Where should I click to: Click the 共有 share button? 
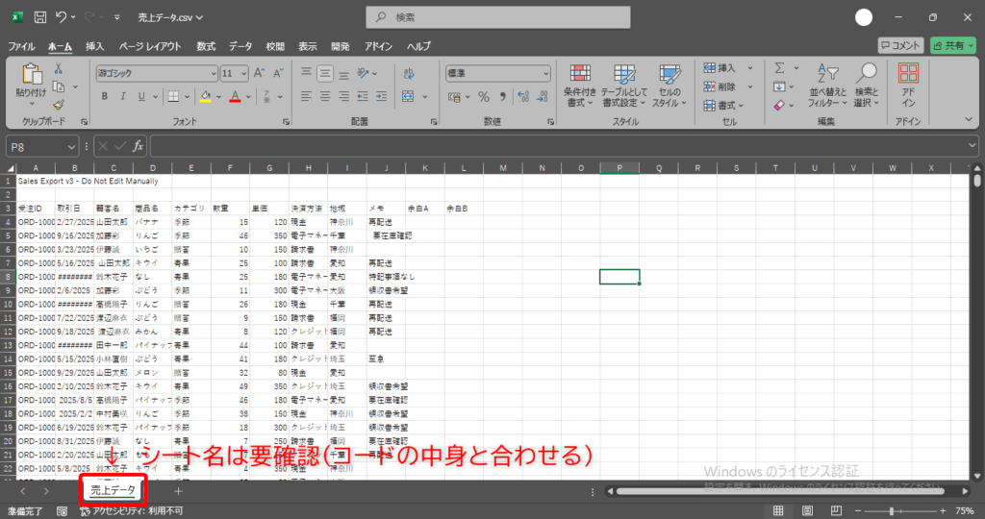tap(952, 45)
